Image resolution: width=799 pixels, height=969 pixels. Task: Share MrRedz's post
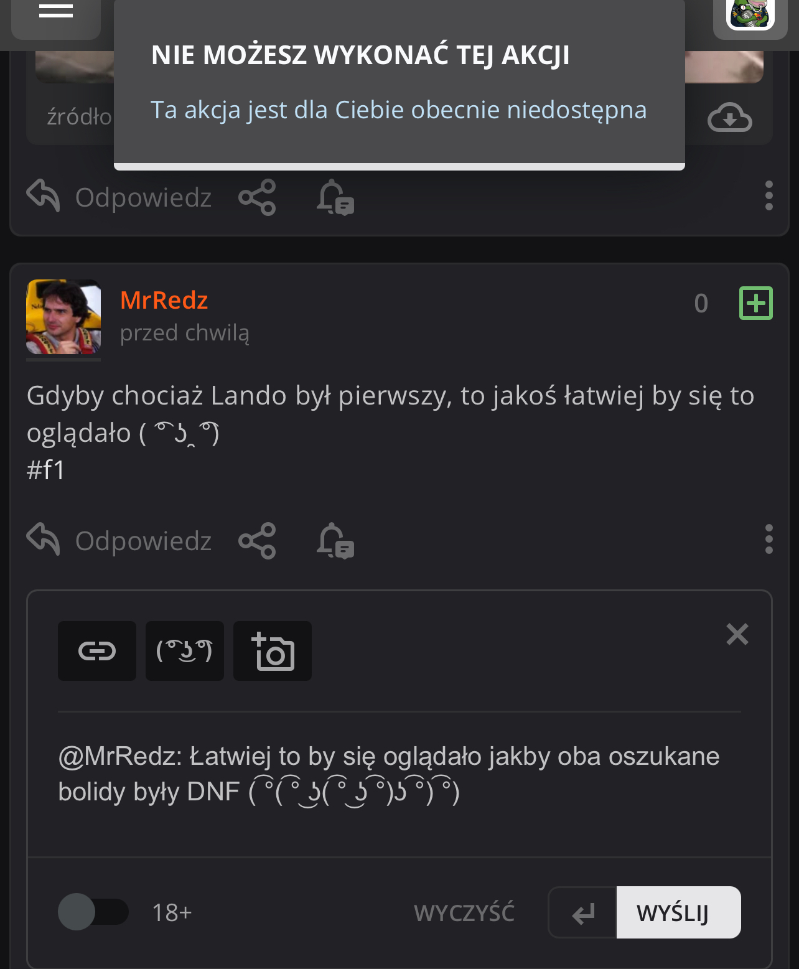point(257,540)
